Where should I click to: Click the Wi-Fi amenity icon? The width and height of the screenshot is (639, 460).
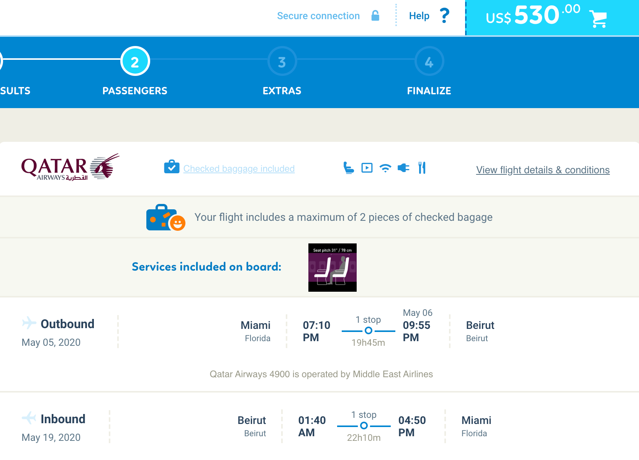(x=385, y=168)
